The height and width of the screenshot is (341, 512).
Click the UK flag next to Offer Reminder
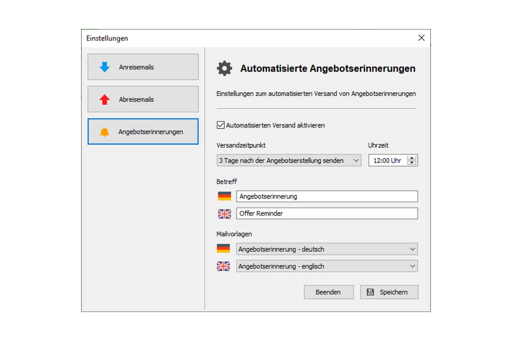(224, 214)
